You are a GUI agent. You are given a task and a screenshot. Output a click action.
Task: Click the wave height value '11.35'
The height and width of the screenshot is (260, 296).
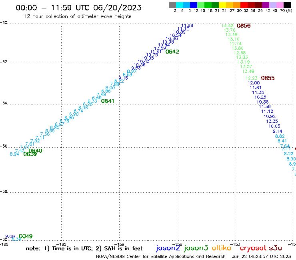click(x=258, y=92)
